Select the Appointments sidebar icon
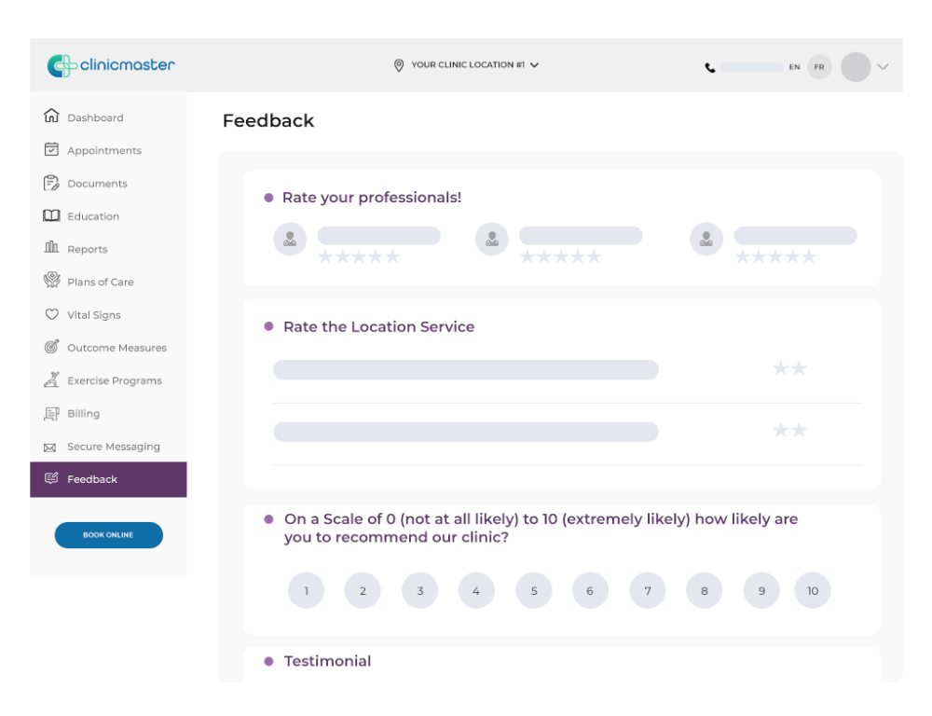 tap(53, 150)
